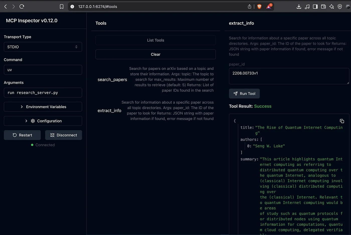Click the VPN shield icon
Screen dimensions: 351x235
coord(340,7)
